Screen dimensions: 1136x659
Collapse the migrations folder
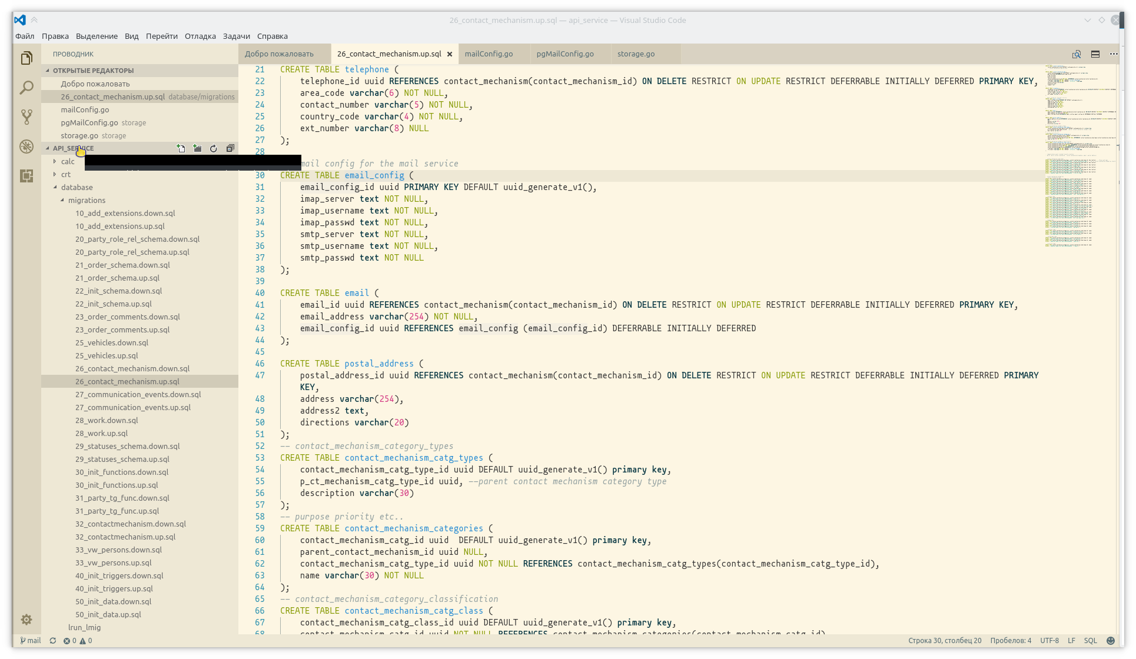point(87,200)
